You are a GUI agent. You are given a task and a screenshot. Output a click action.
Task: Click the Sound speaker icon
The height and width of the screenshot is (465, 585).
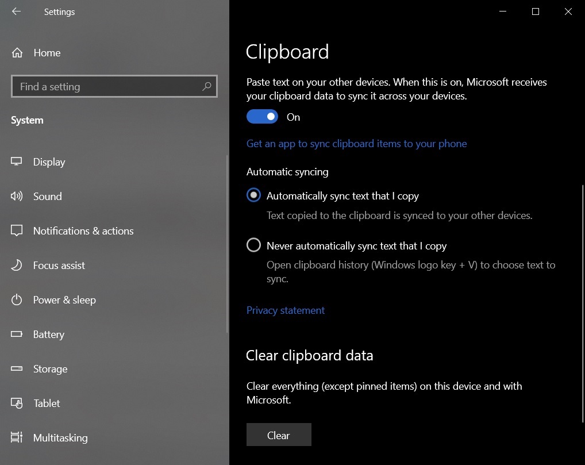pyautogui.click(x=17, y=196)
